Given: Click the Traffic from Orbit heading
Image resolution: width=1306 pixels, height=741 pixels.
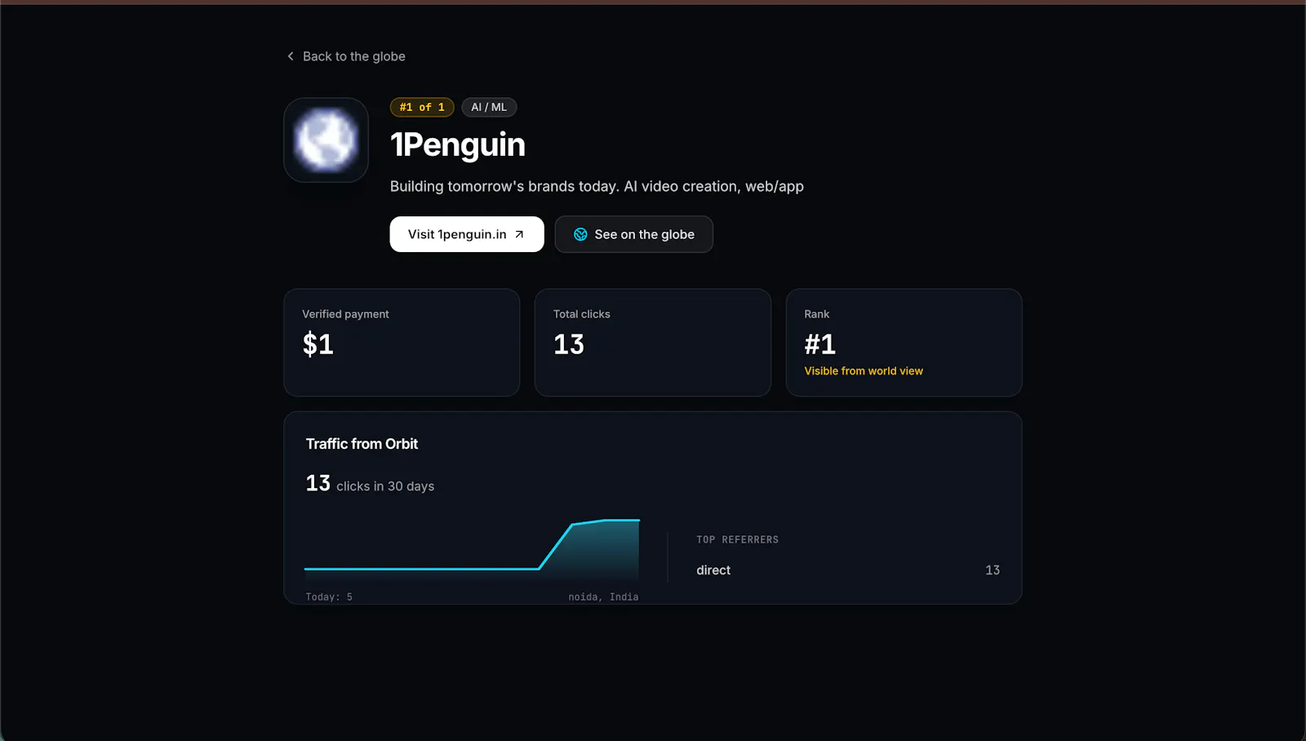Looking at the screenshot, I should pyautogui.click(x=362, y=444).
